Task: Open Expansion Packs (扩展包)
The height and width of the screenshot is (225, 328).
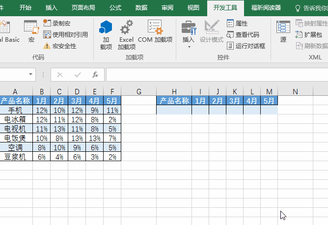Action: (x=308, y=34)
